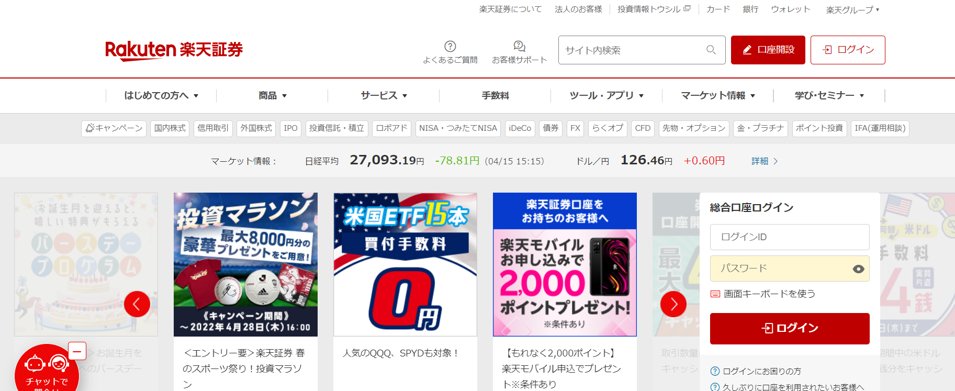This screenshot has width=955, height=391.
Task: Select the 外国株式 tag
Action: tap(256, 128)
